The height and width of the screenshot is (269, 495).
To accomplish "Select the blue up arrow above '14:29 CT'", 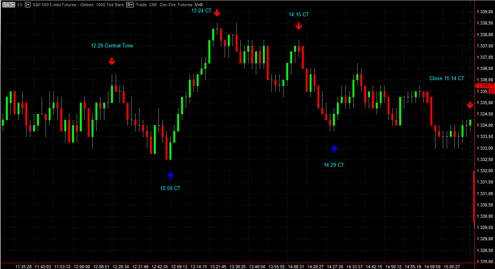I will (x=334, y=148).
